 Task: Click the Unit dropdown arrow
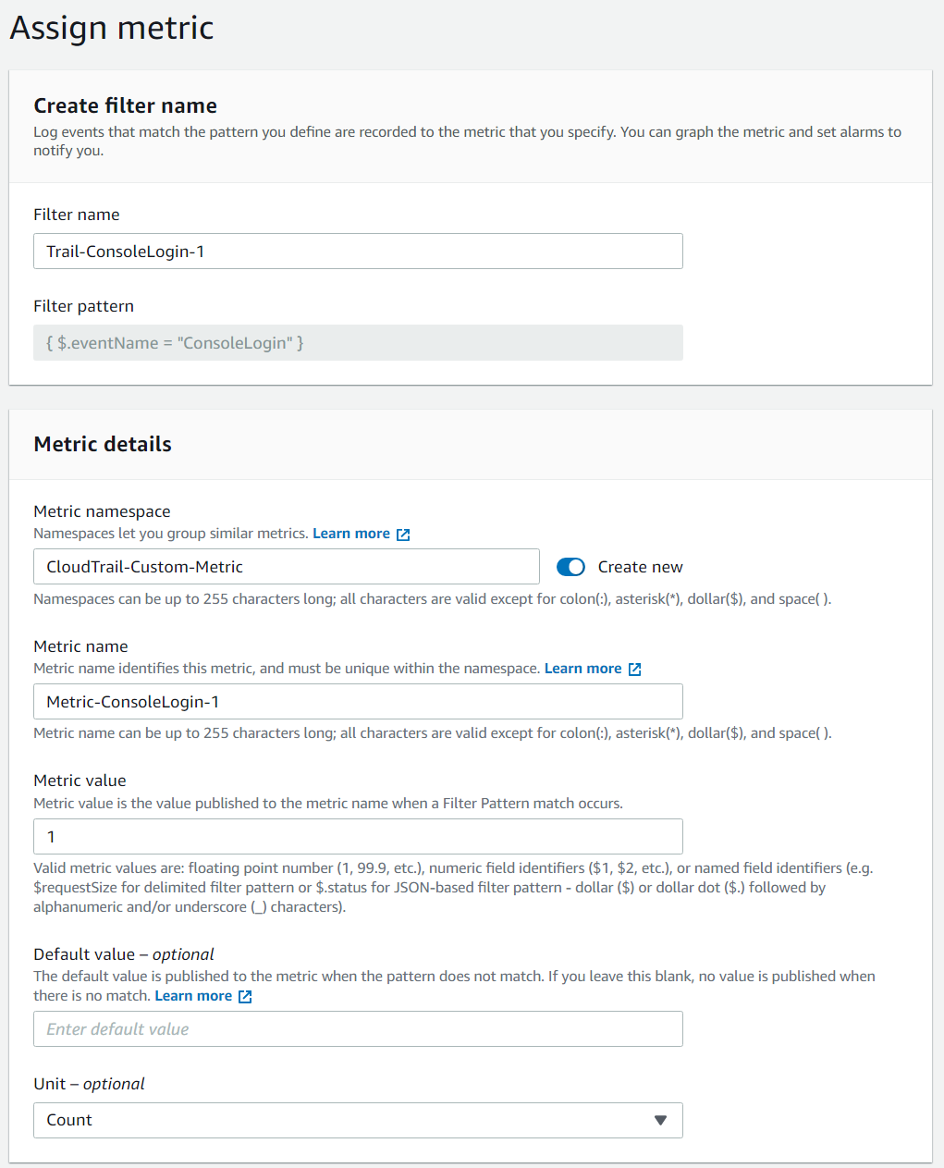660,1120
